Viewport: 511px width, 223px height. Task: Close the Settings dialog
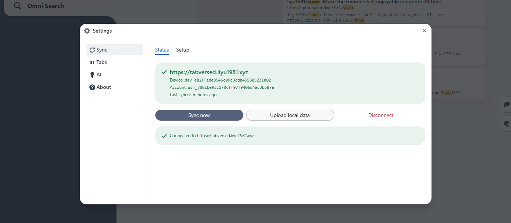(x=425, y=31)
